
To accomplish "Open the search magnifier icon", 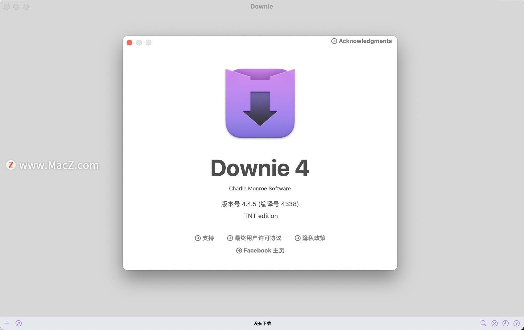I will [483, 323].
